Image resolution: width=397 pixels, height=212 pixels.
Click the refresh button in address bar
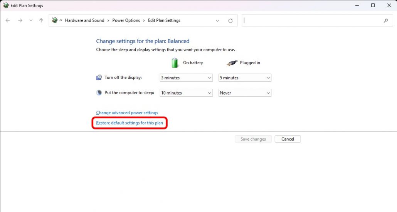(230, 21)
